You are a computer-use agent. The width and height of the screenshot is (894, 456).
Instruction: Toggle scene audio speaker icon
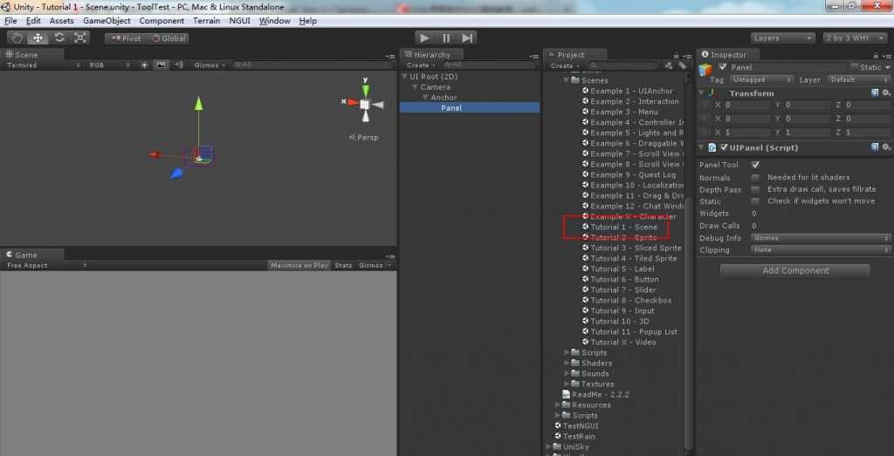point(179,65)
